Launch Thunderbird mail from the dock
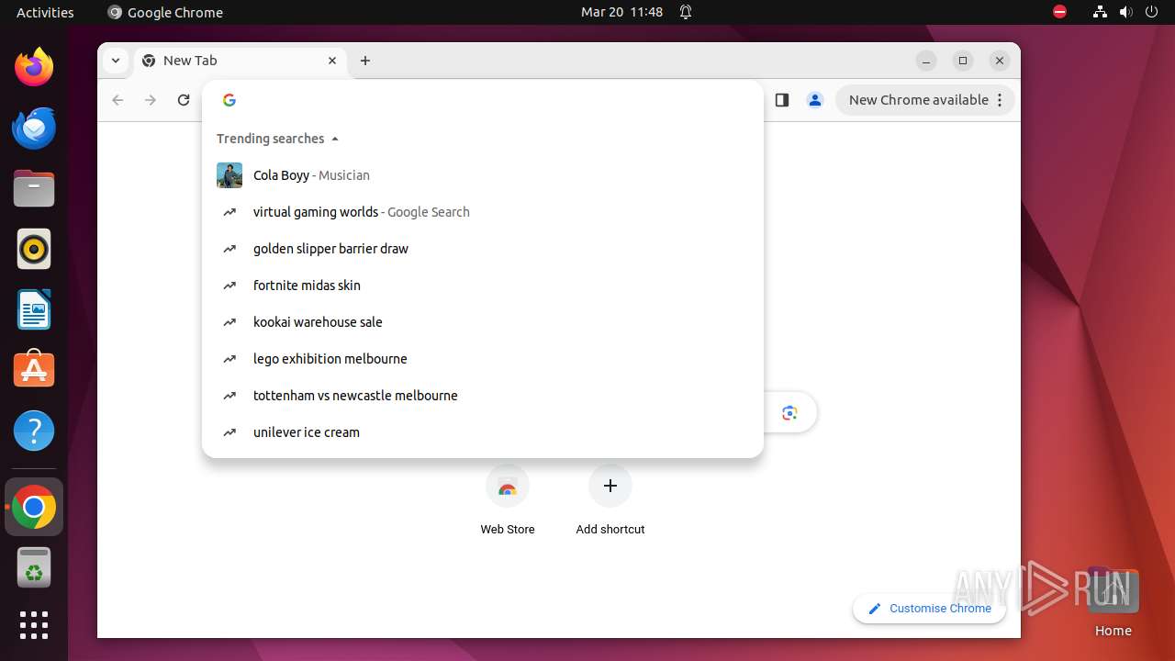The width and height of the screenshot is (1175, 661). coord(34,128)
